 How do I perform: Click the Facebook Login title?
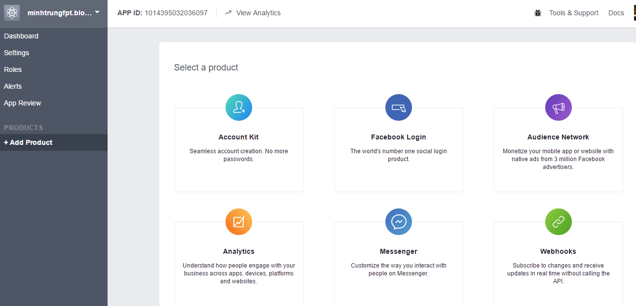pos(399,137)
